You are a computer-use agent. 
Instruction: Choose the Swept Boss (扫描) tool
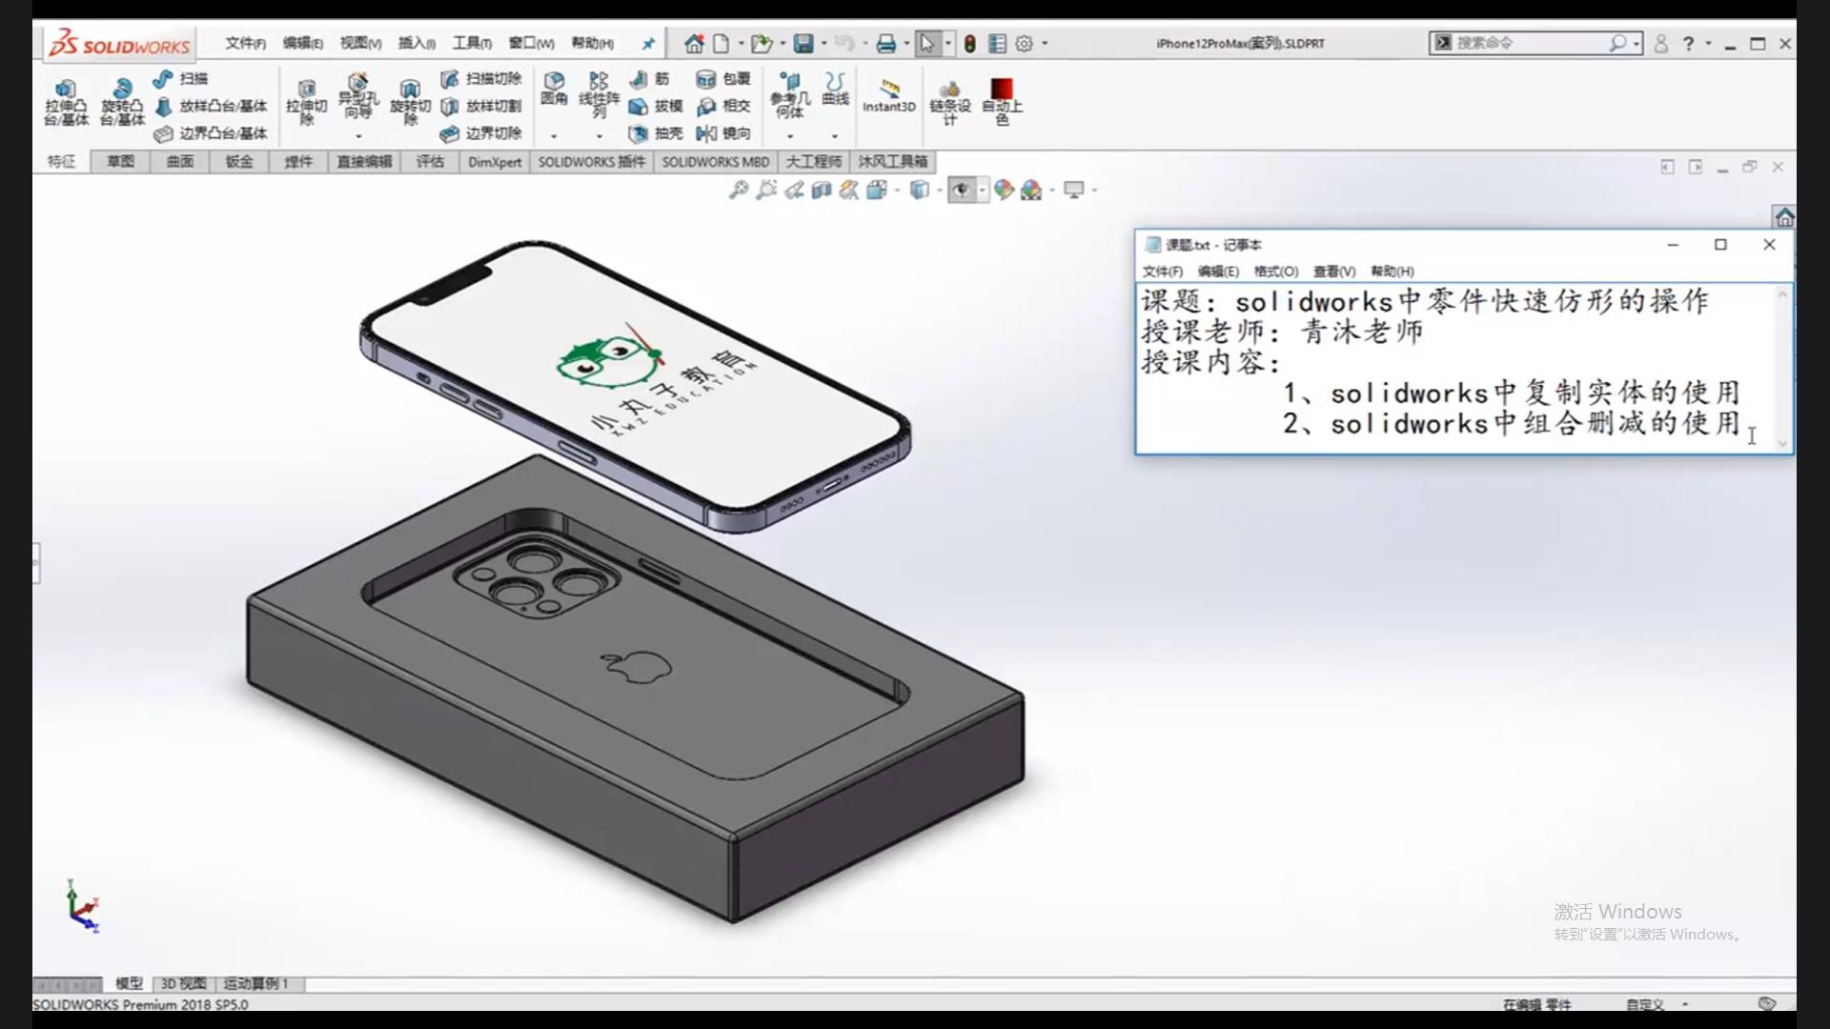tap(180, 78)
